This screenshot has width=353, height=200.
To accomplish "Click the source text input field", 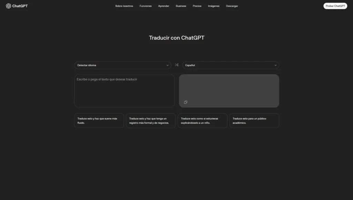I will pos(124,90).
